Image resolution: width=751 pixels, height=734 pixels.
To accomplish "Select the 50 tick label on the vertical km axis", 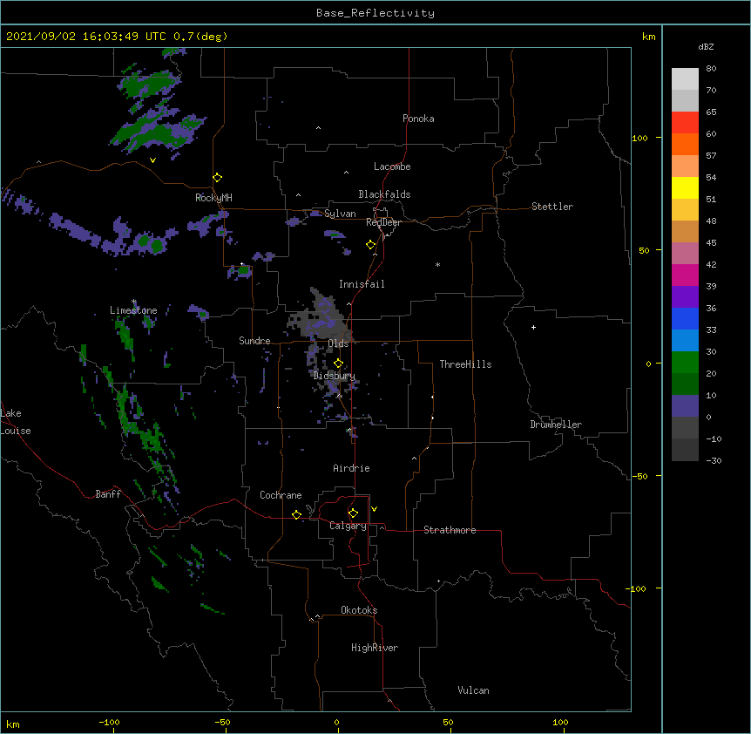I will [644, 250].
